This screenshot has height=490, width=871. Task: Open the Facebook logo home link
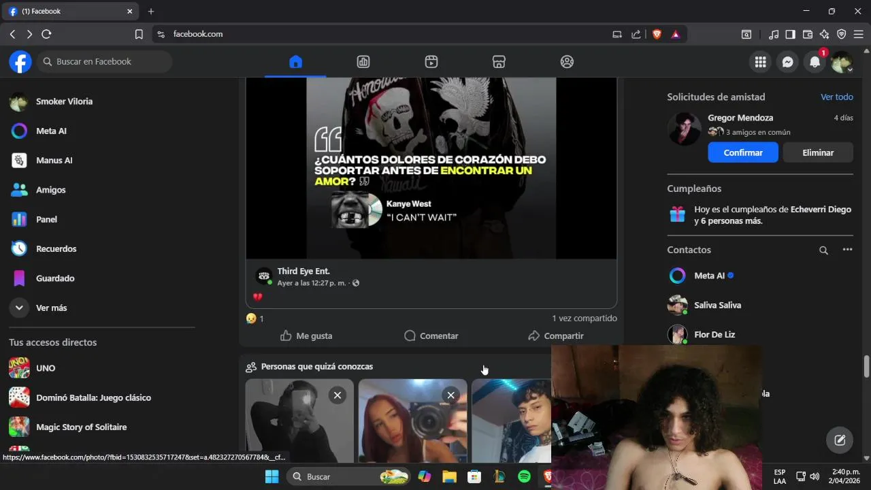pyautogui.click(x=20, y=62)
